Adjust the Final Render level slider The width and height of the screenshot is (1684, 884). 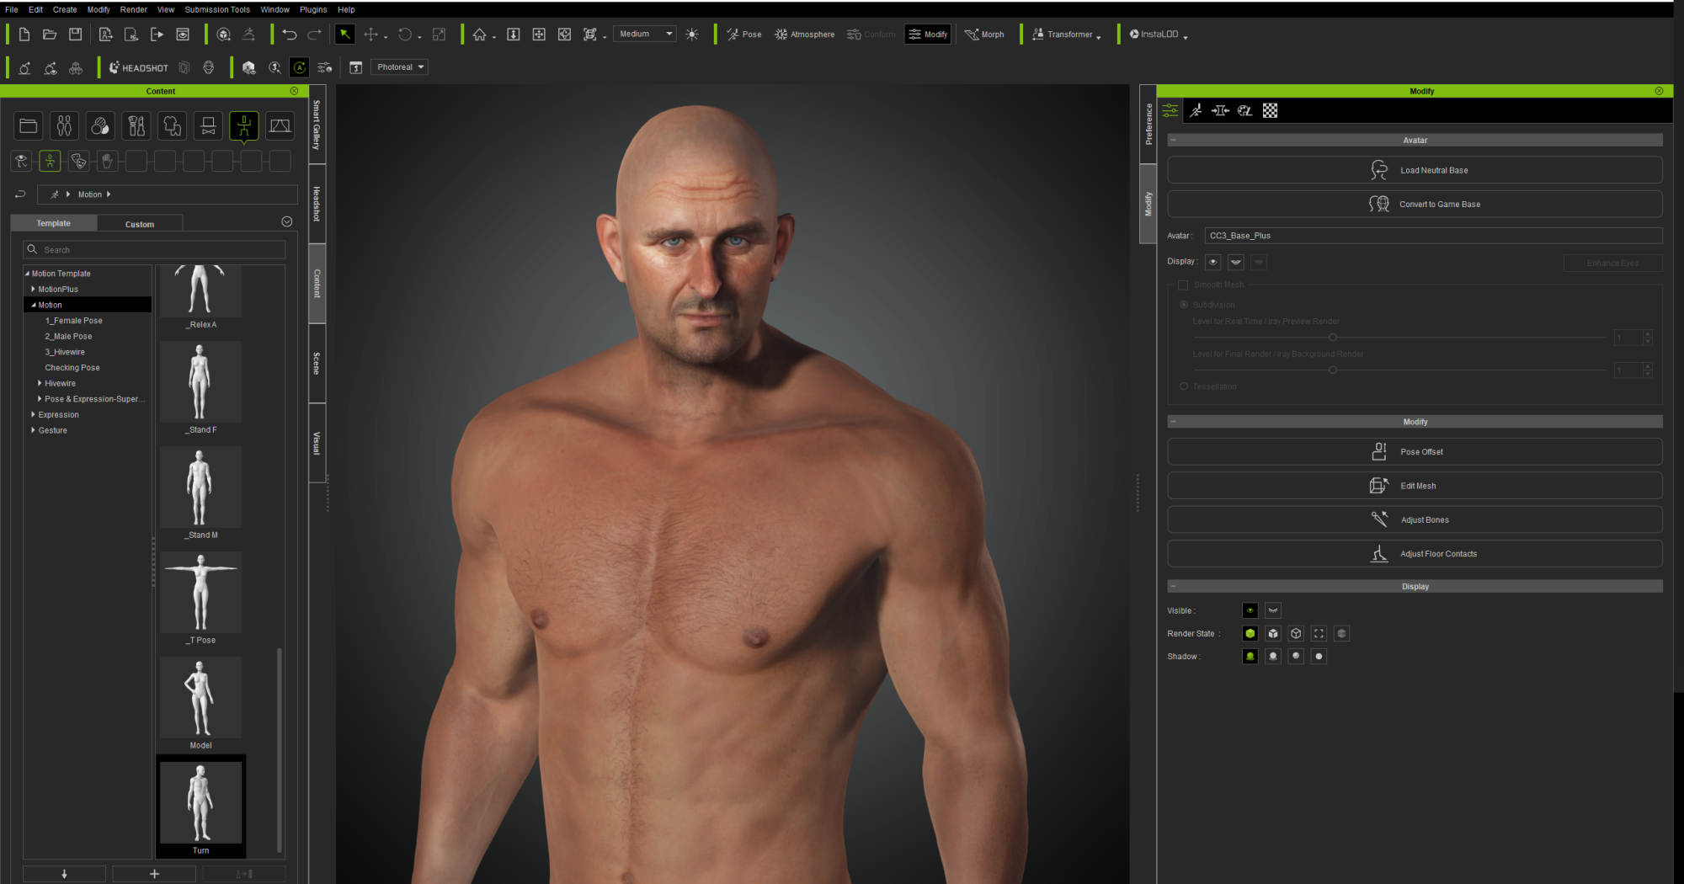point(1332,370)
